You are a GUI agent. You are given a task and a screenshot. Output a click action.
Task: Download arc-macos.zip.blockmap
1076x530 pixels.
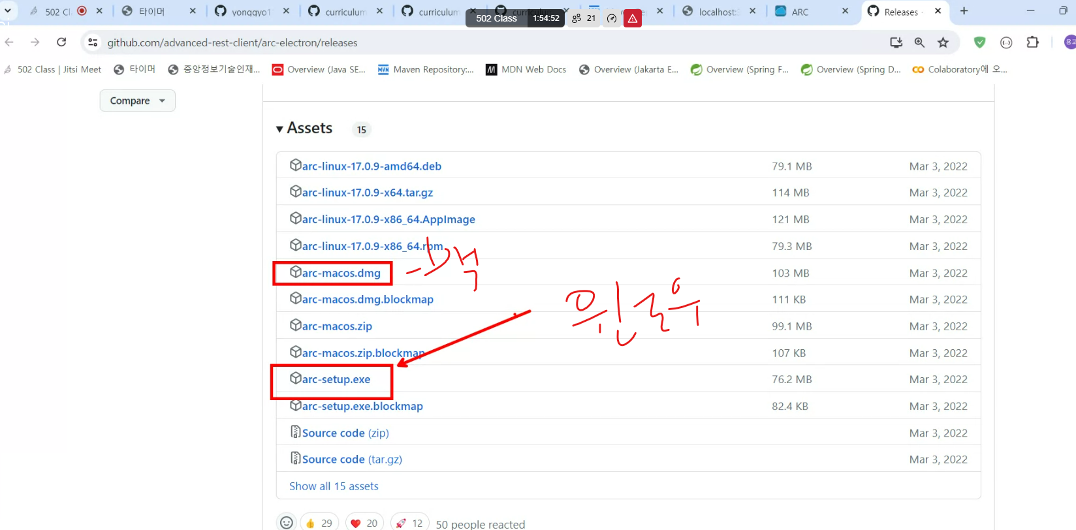tap(363, 352)
